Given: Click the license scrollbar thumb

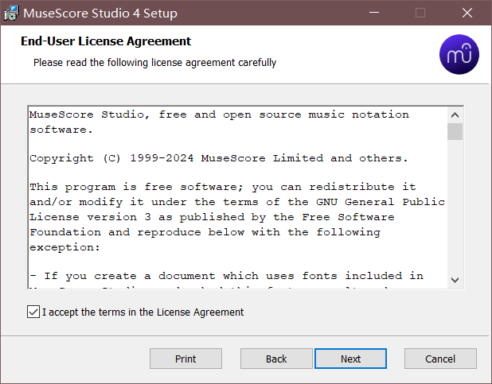Looking at the screenshot, I should (x=455, y=131).
